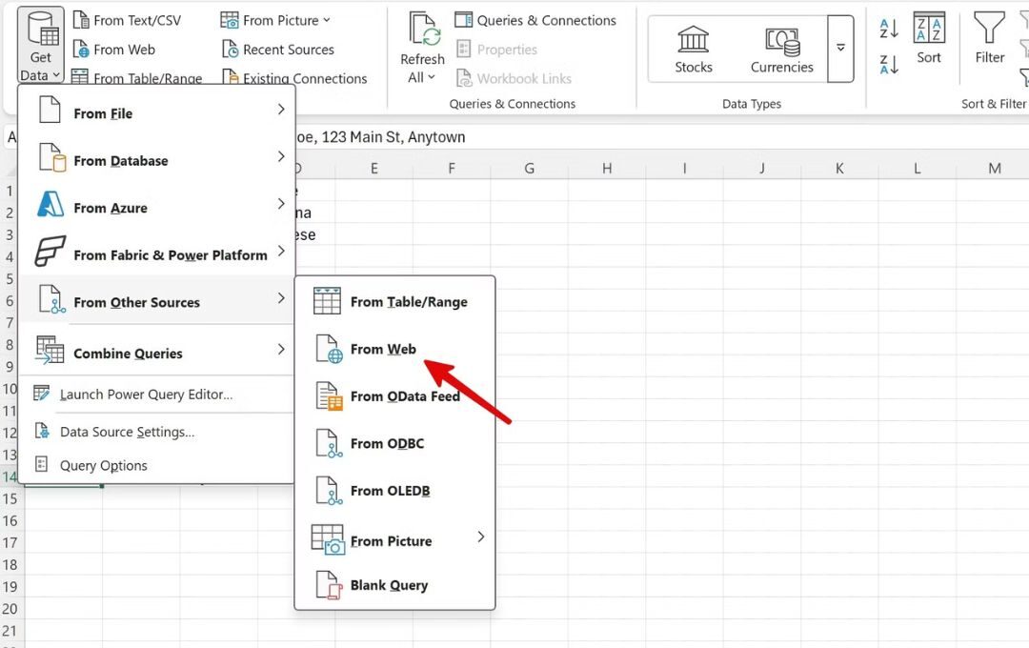Click the Sort Z to A icon
This screenshot has width=1029, height=648.
pyautogui.click(x=889, y=65)
